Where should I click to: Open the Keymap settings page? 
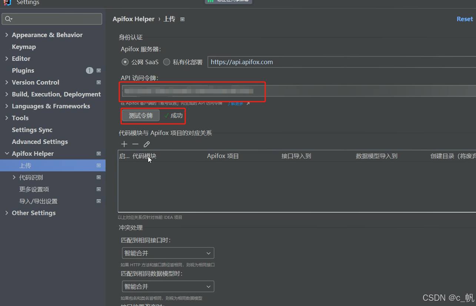tap(24, 47)
